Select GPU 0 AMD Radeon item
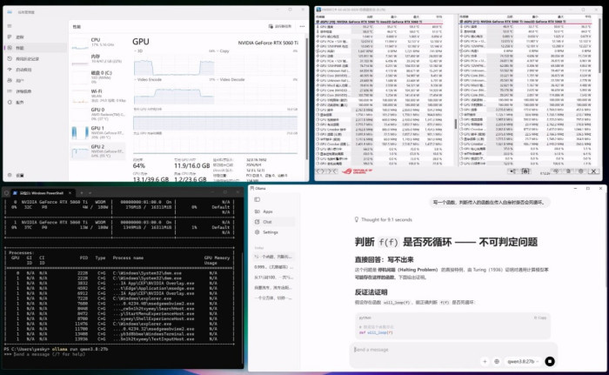609x375 pixels. pos(98,114)
